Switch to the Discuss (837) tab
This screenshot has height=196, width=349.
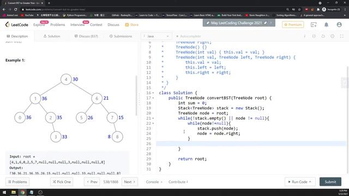point(86,36)
